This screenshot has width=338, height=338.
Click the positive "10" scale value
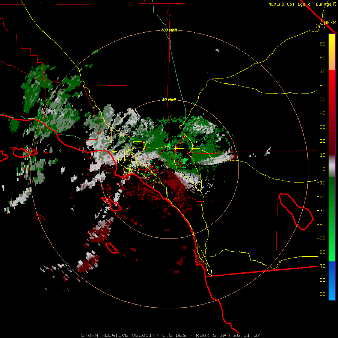pyautogui.click(x=323, y=155)
